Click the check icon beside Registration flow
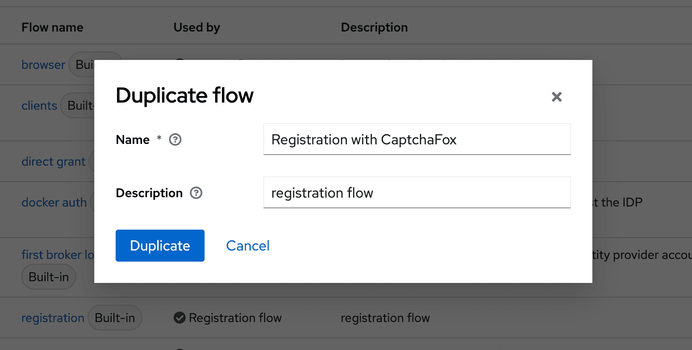 click(x=180, y=318)
